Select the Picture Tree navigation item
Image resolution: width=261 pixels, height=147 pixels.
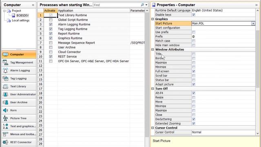(x=19, y=118)
